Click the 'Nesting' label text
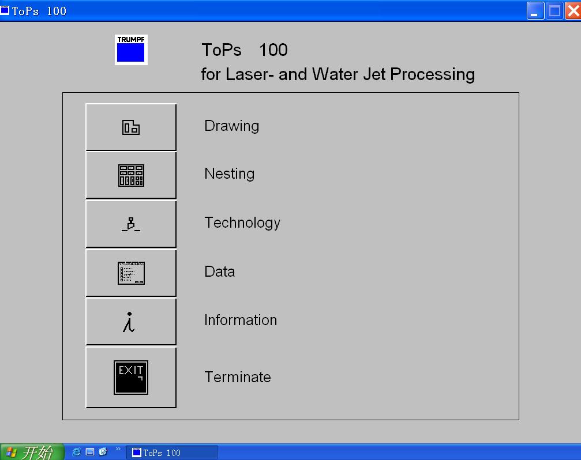Screen dimensions: 581x460 pyautogui.click(x=230, y=174)
